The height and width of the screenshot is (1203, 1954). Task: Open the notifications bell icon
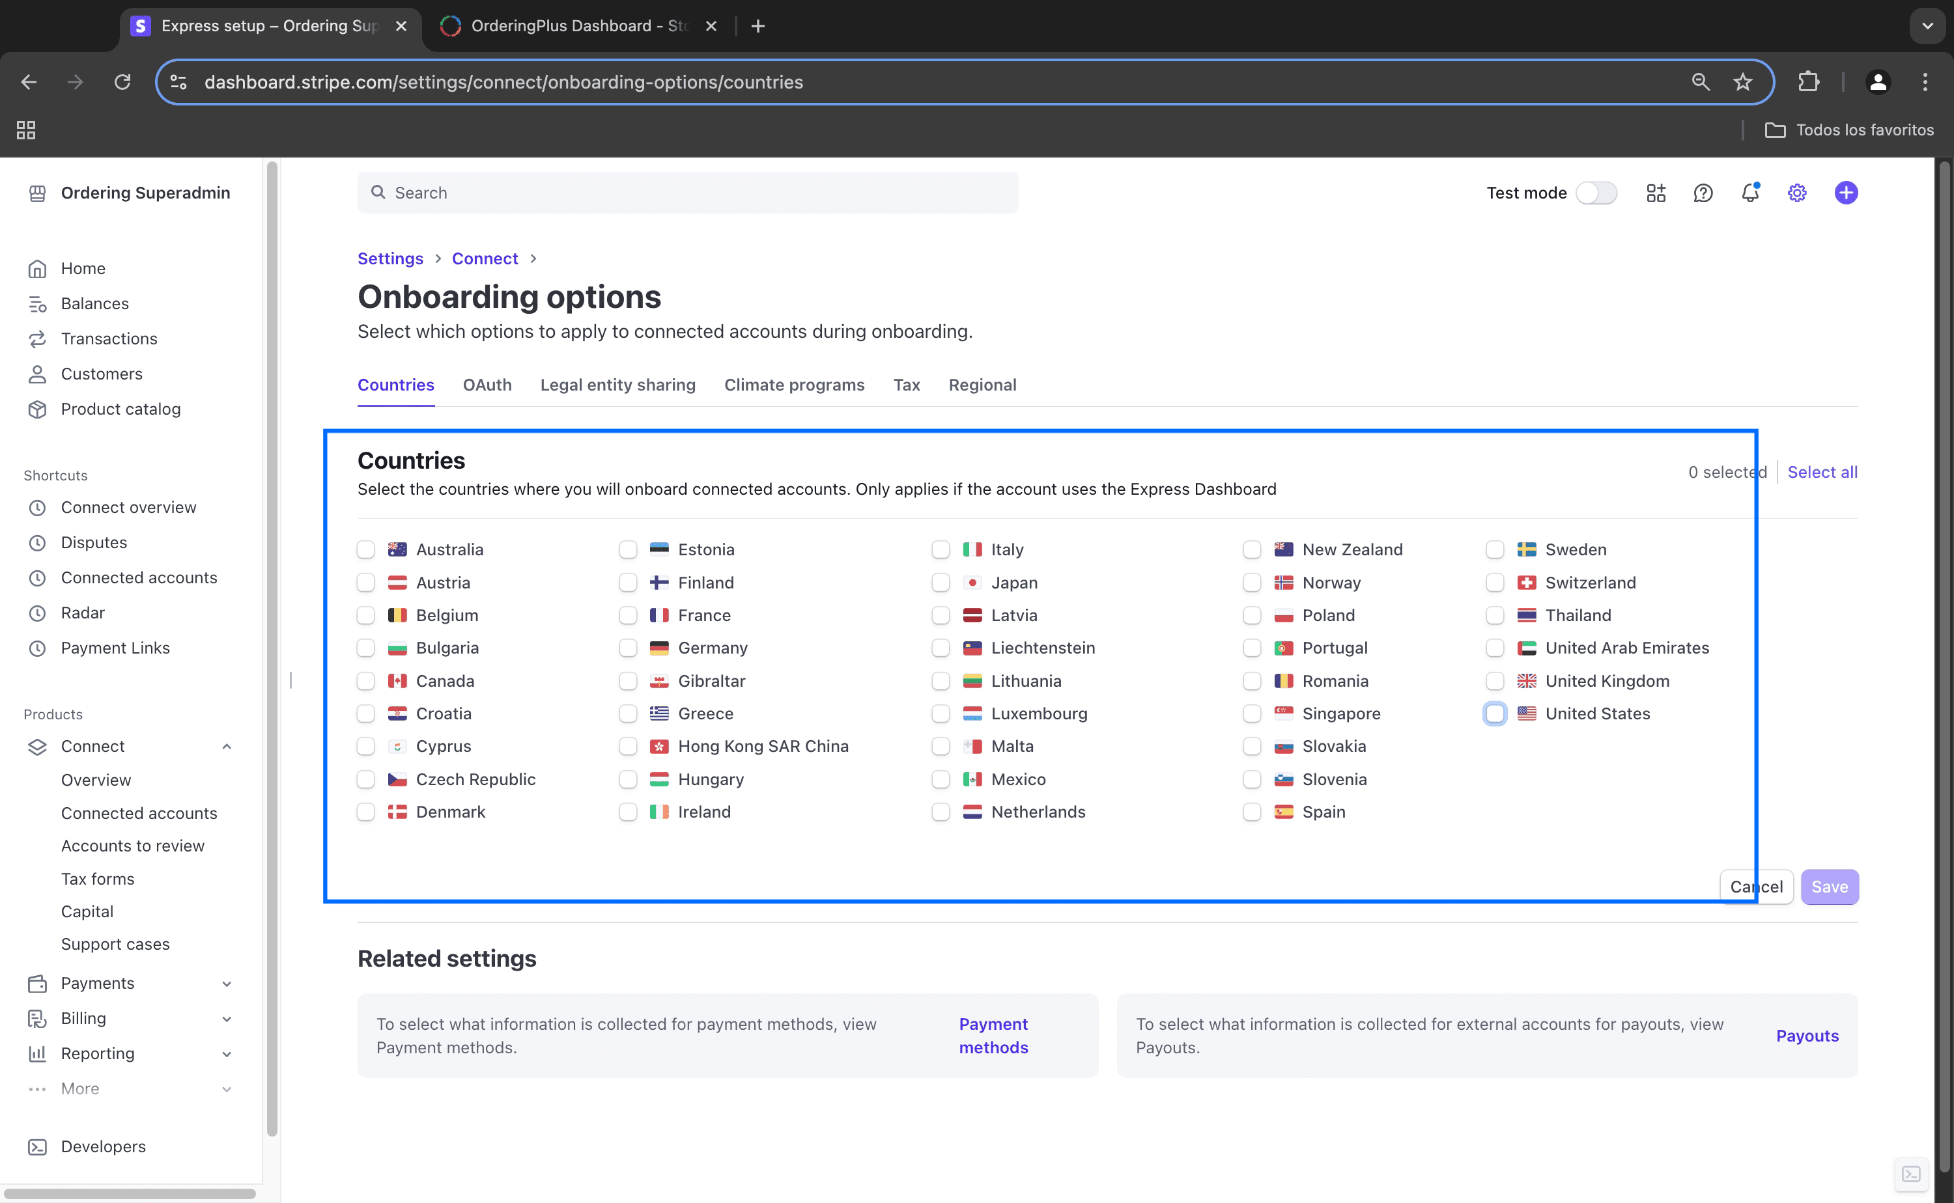tap(1749, 193)
